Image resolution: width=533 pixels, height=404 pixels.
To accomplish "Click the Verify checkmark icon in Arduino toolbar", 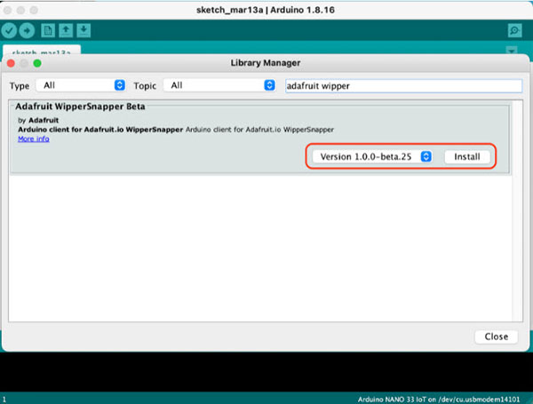I will point(9,31).
